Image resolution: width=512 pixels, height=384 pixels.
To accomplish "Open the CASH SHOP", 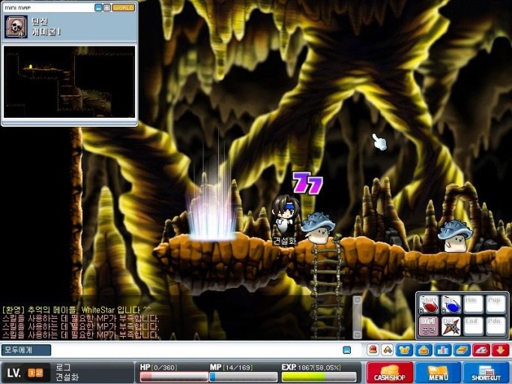I will 390,373.
